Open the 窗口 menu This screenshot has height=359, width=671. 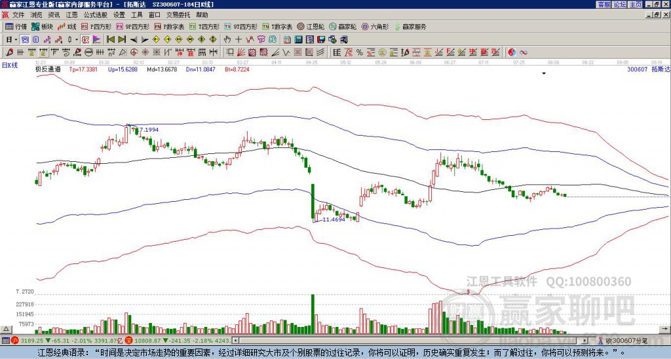(x=155, y=15)
